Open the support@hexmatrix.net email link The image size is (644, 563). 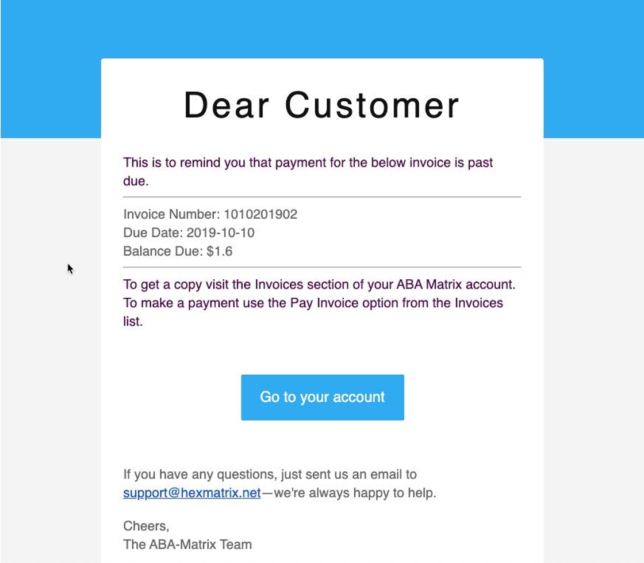click(191, 493)
